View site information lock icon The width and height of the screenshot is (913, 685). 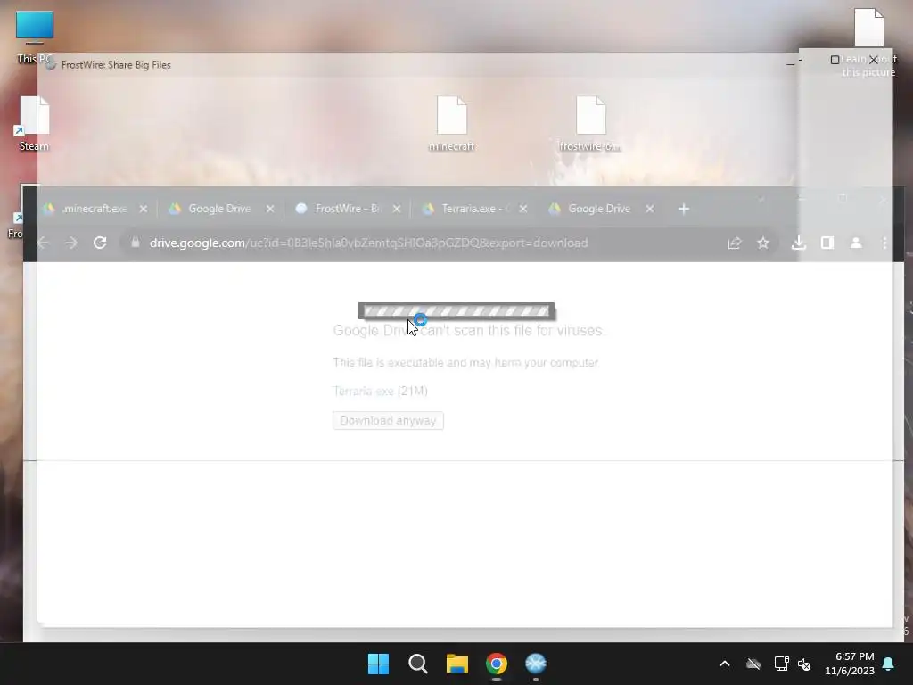pyautogui.click(x=136, y=243)
